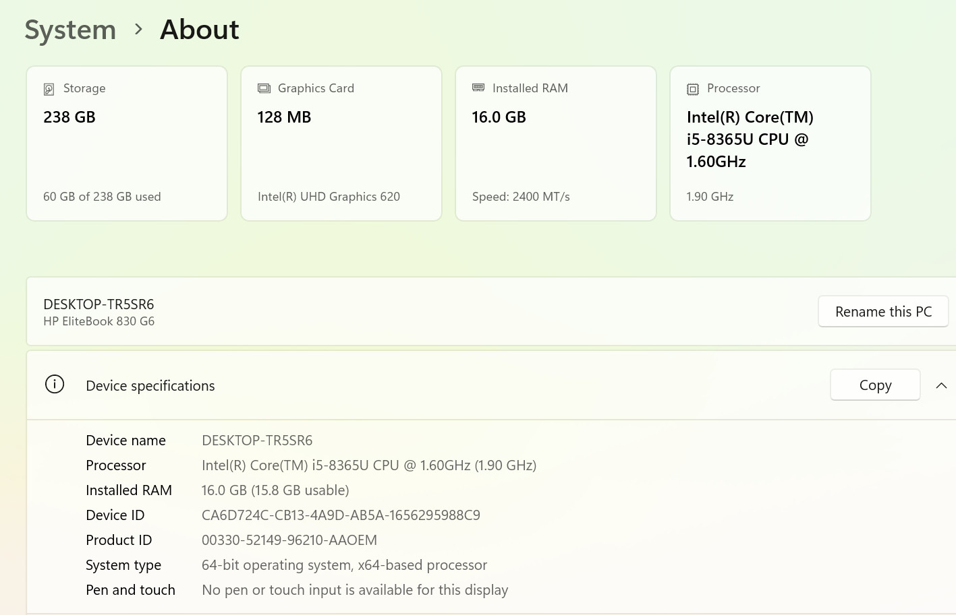Select 'Intel(R) UHD Graphics 620' text
The image size is (956, 615).
click(x=329, y=197)
